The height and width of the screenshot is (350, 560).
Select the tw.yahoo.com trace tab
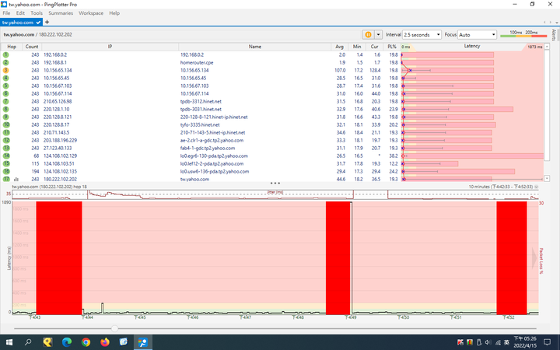point(21,22)
